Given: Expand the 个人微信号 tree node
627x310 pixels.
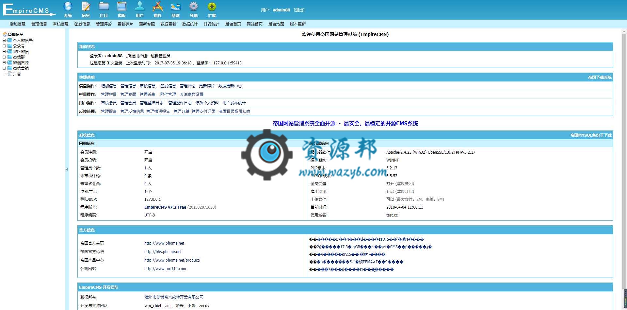Looking at the screenshot, I should point(4,41).
